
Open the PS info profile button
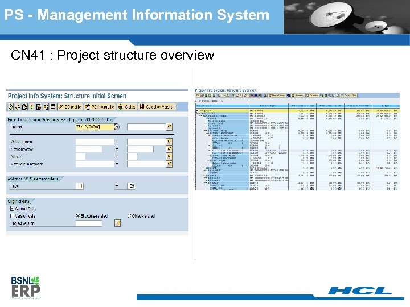[x=100, y=107]
